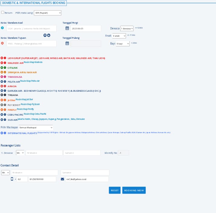Expand GARUDA AIR with plus icon
216x213 pixels.
2,91
